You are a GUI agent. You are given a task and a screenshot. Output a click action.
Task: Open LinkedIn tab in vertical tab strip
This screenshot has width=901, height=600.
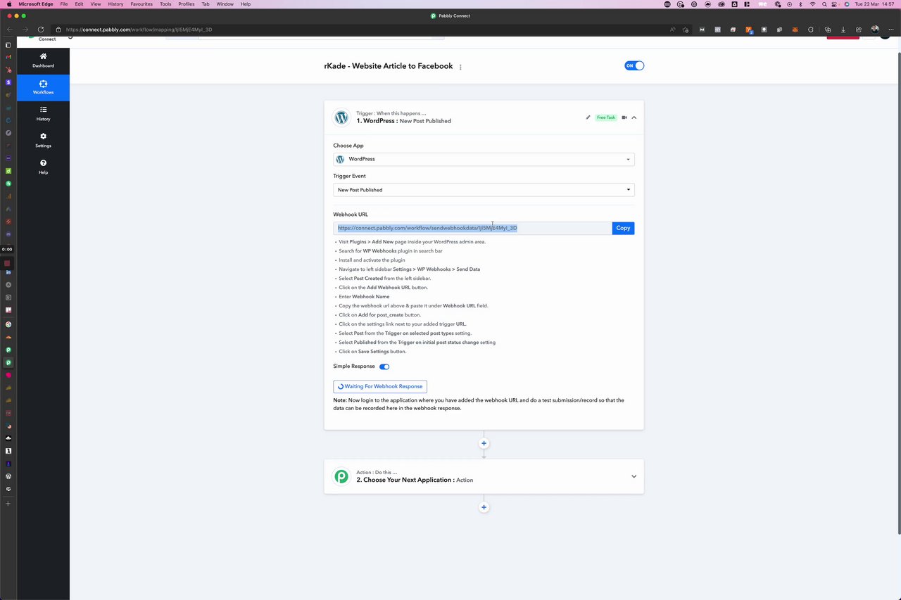[8, 272]
